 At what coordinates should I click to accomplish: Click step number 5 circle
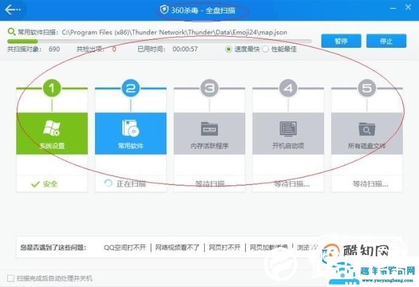point(367,88)
